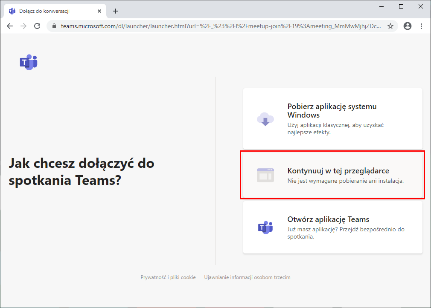The image size is (431, 308).
Task: Click 'Nie jest wymagane pobieranie ani instalacja.' text
Action: click(346, 181)
